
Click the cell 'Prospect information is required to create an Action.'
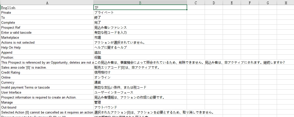tap(47, 97)
